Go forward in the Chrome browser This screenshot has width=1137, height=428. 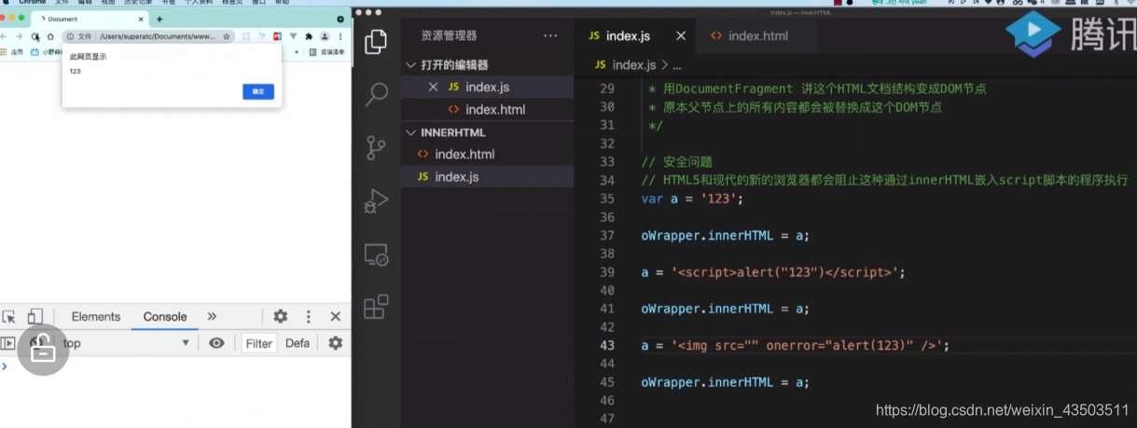pyautogui.click(x=19, y=36)
